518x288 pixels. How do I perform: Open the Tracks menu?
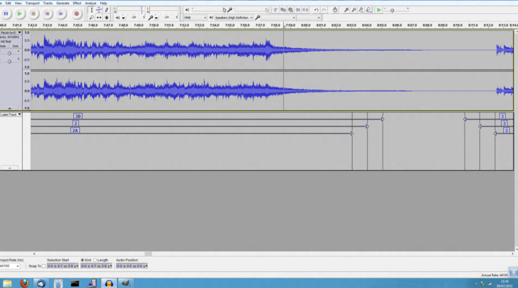click(x=48, y=3)
